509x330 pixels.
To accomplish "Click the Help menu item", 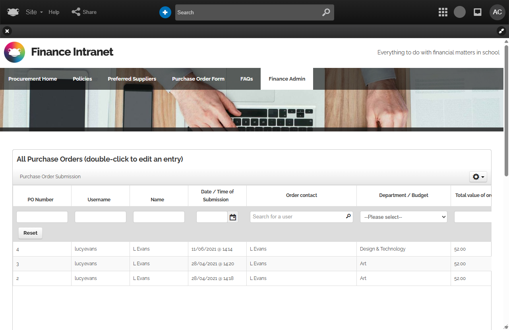I will 54,12.
